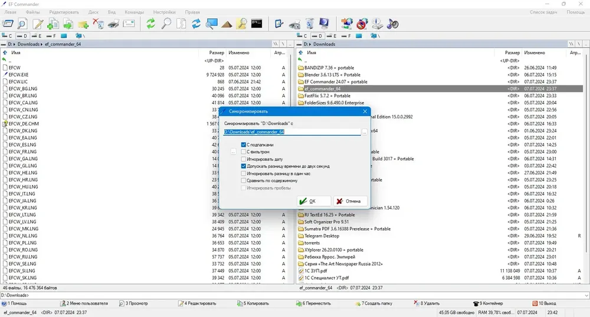This screenshot has width=590, height=317.
Task: Open the Левая menu
Action: pos(10,12)
